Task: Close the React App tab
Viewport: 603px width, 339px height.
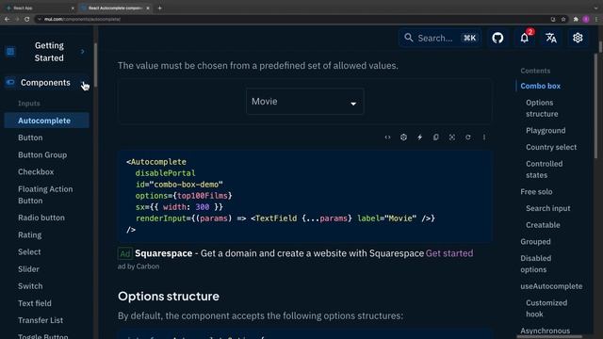Action: pyautogui.click(x=73, y=8)
